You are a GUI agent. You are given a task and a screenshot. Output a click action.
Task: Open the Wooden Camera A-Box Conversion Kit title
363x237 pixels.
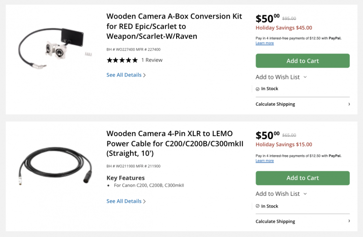174,26
